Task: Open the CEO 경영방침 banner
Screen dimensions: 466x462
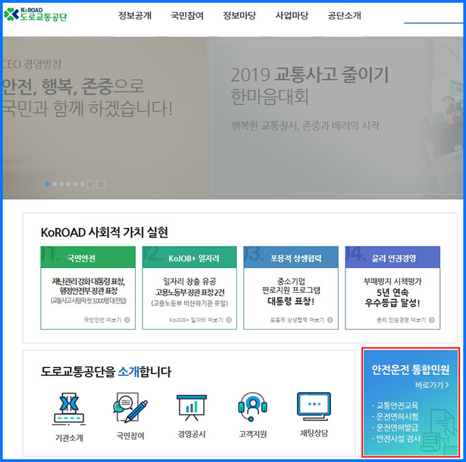Action: point(104,118)
